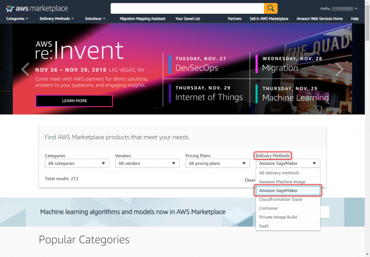The image size is (370, 257).
Task: Expand the Delivery Methods navigation menu
Action: click(x=57, y=18)
